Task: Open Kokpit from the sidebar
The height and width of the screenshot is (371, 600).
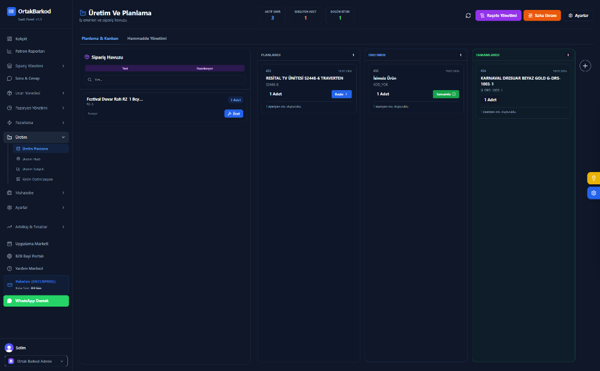Action: click(x=21, y=39)
